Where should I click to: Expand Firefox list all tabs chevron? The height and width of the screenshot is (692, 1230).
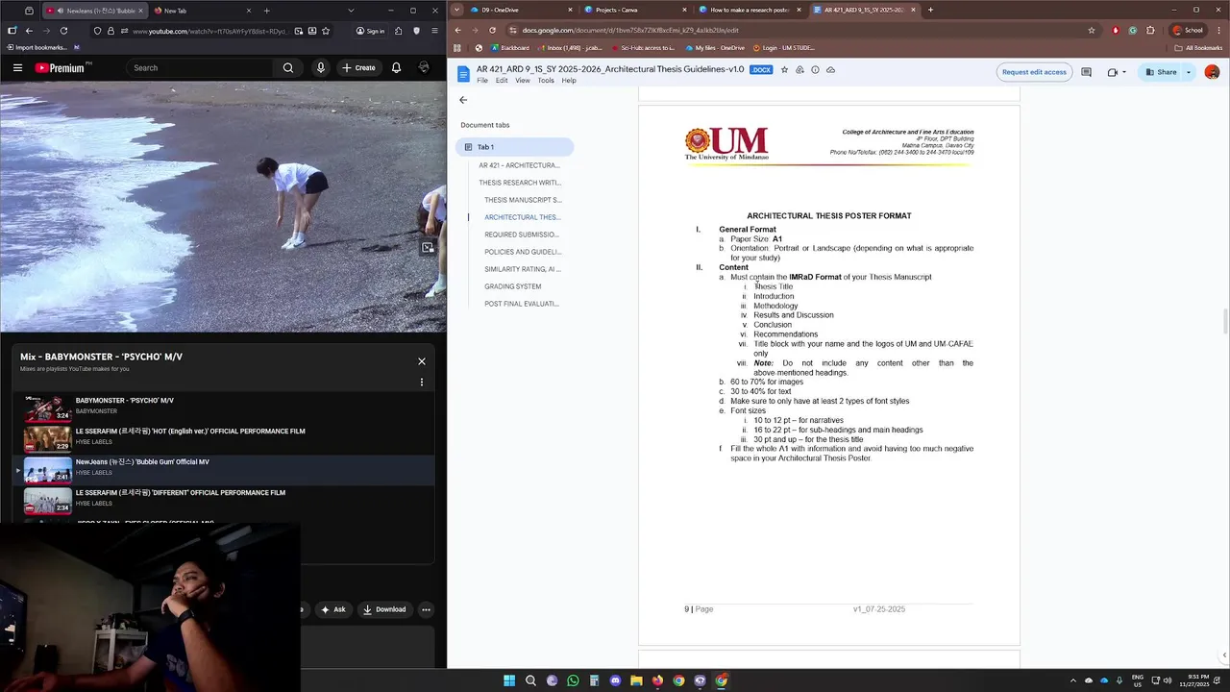[350, 11]
